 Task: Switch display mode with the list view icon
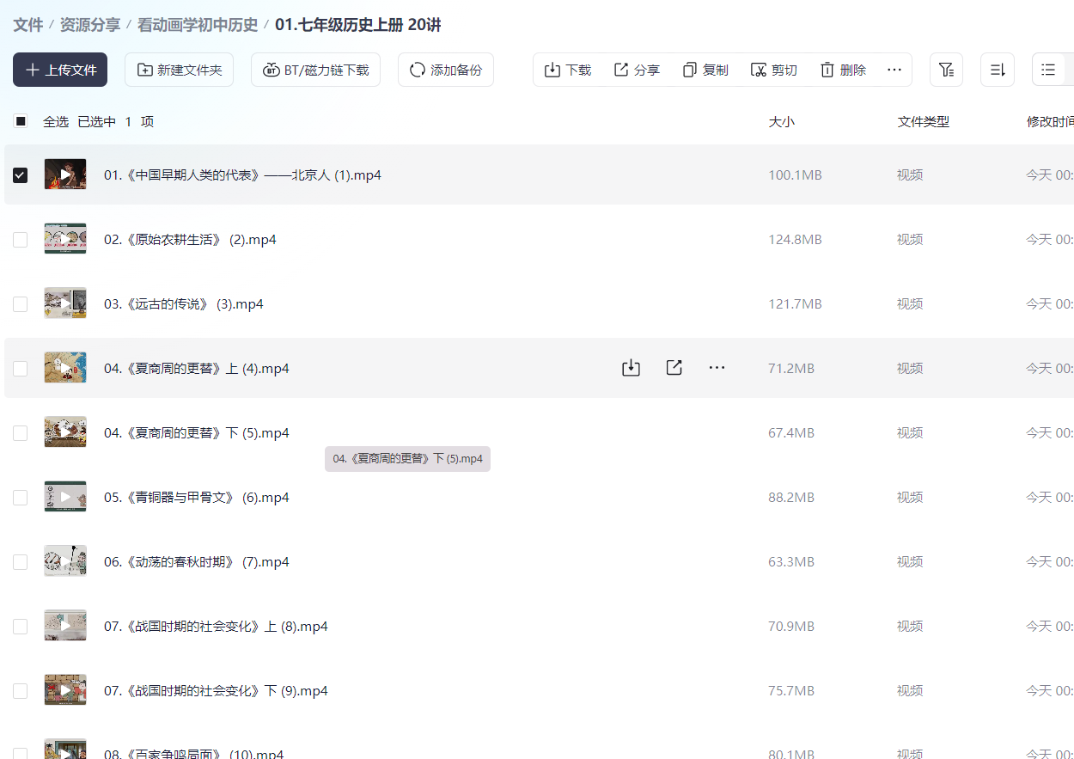(1050, 70)
